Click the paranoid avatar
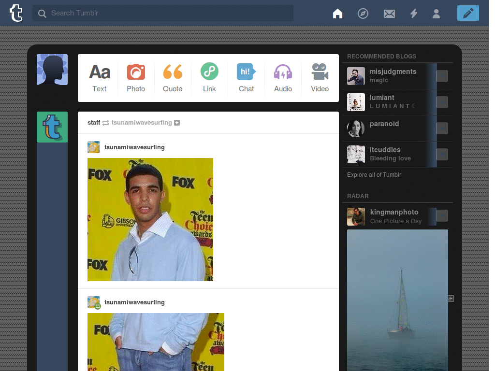This screenshot has width=495, height=371. click(356, 128)
